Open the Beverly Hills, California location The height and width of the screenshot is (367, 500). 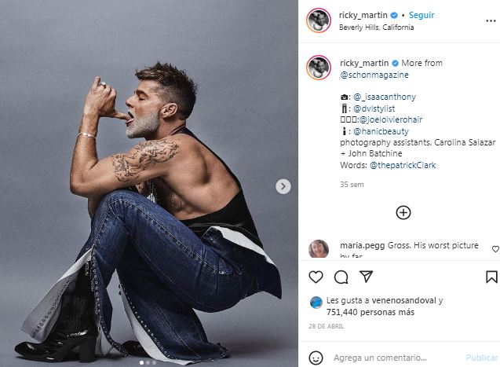tap(376, 28)
